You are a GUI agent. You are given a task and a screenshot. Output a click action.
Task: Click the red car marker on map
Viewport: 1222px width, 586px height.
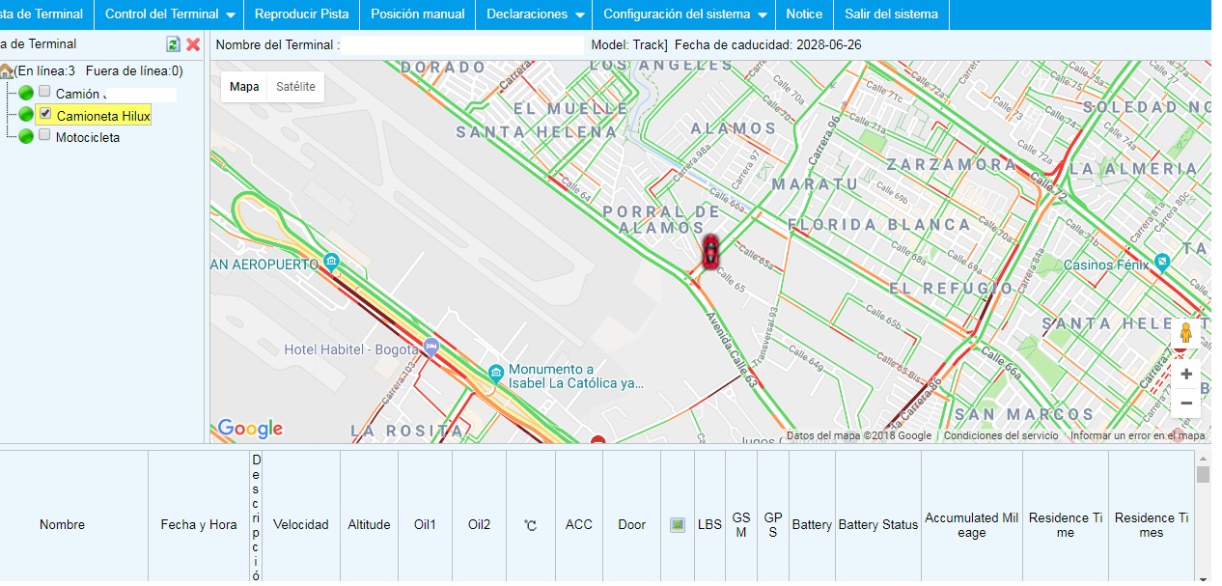coord(710,251)
